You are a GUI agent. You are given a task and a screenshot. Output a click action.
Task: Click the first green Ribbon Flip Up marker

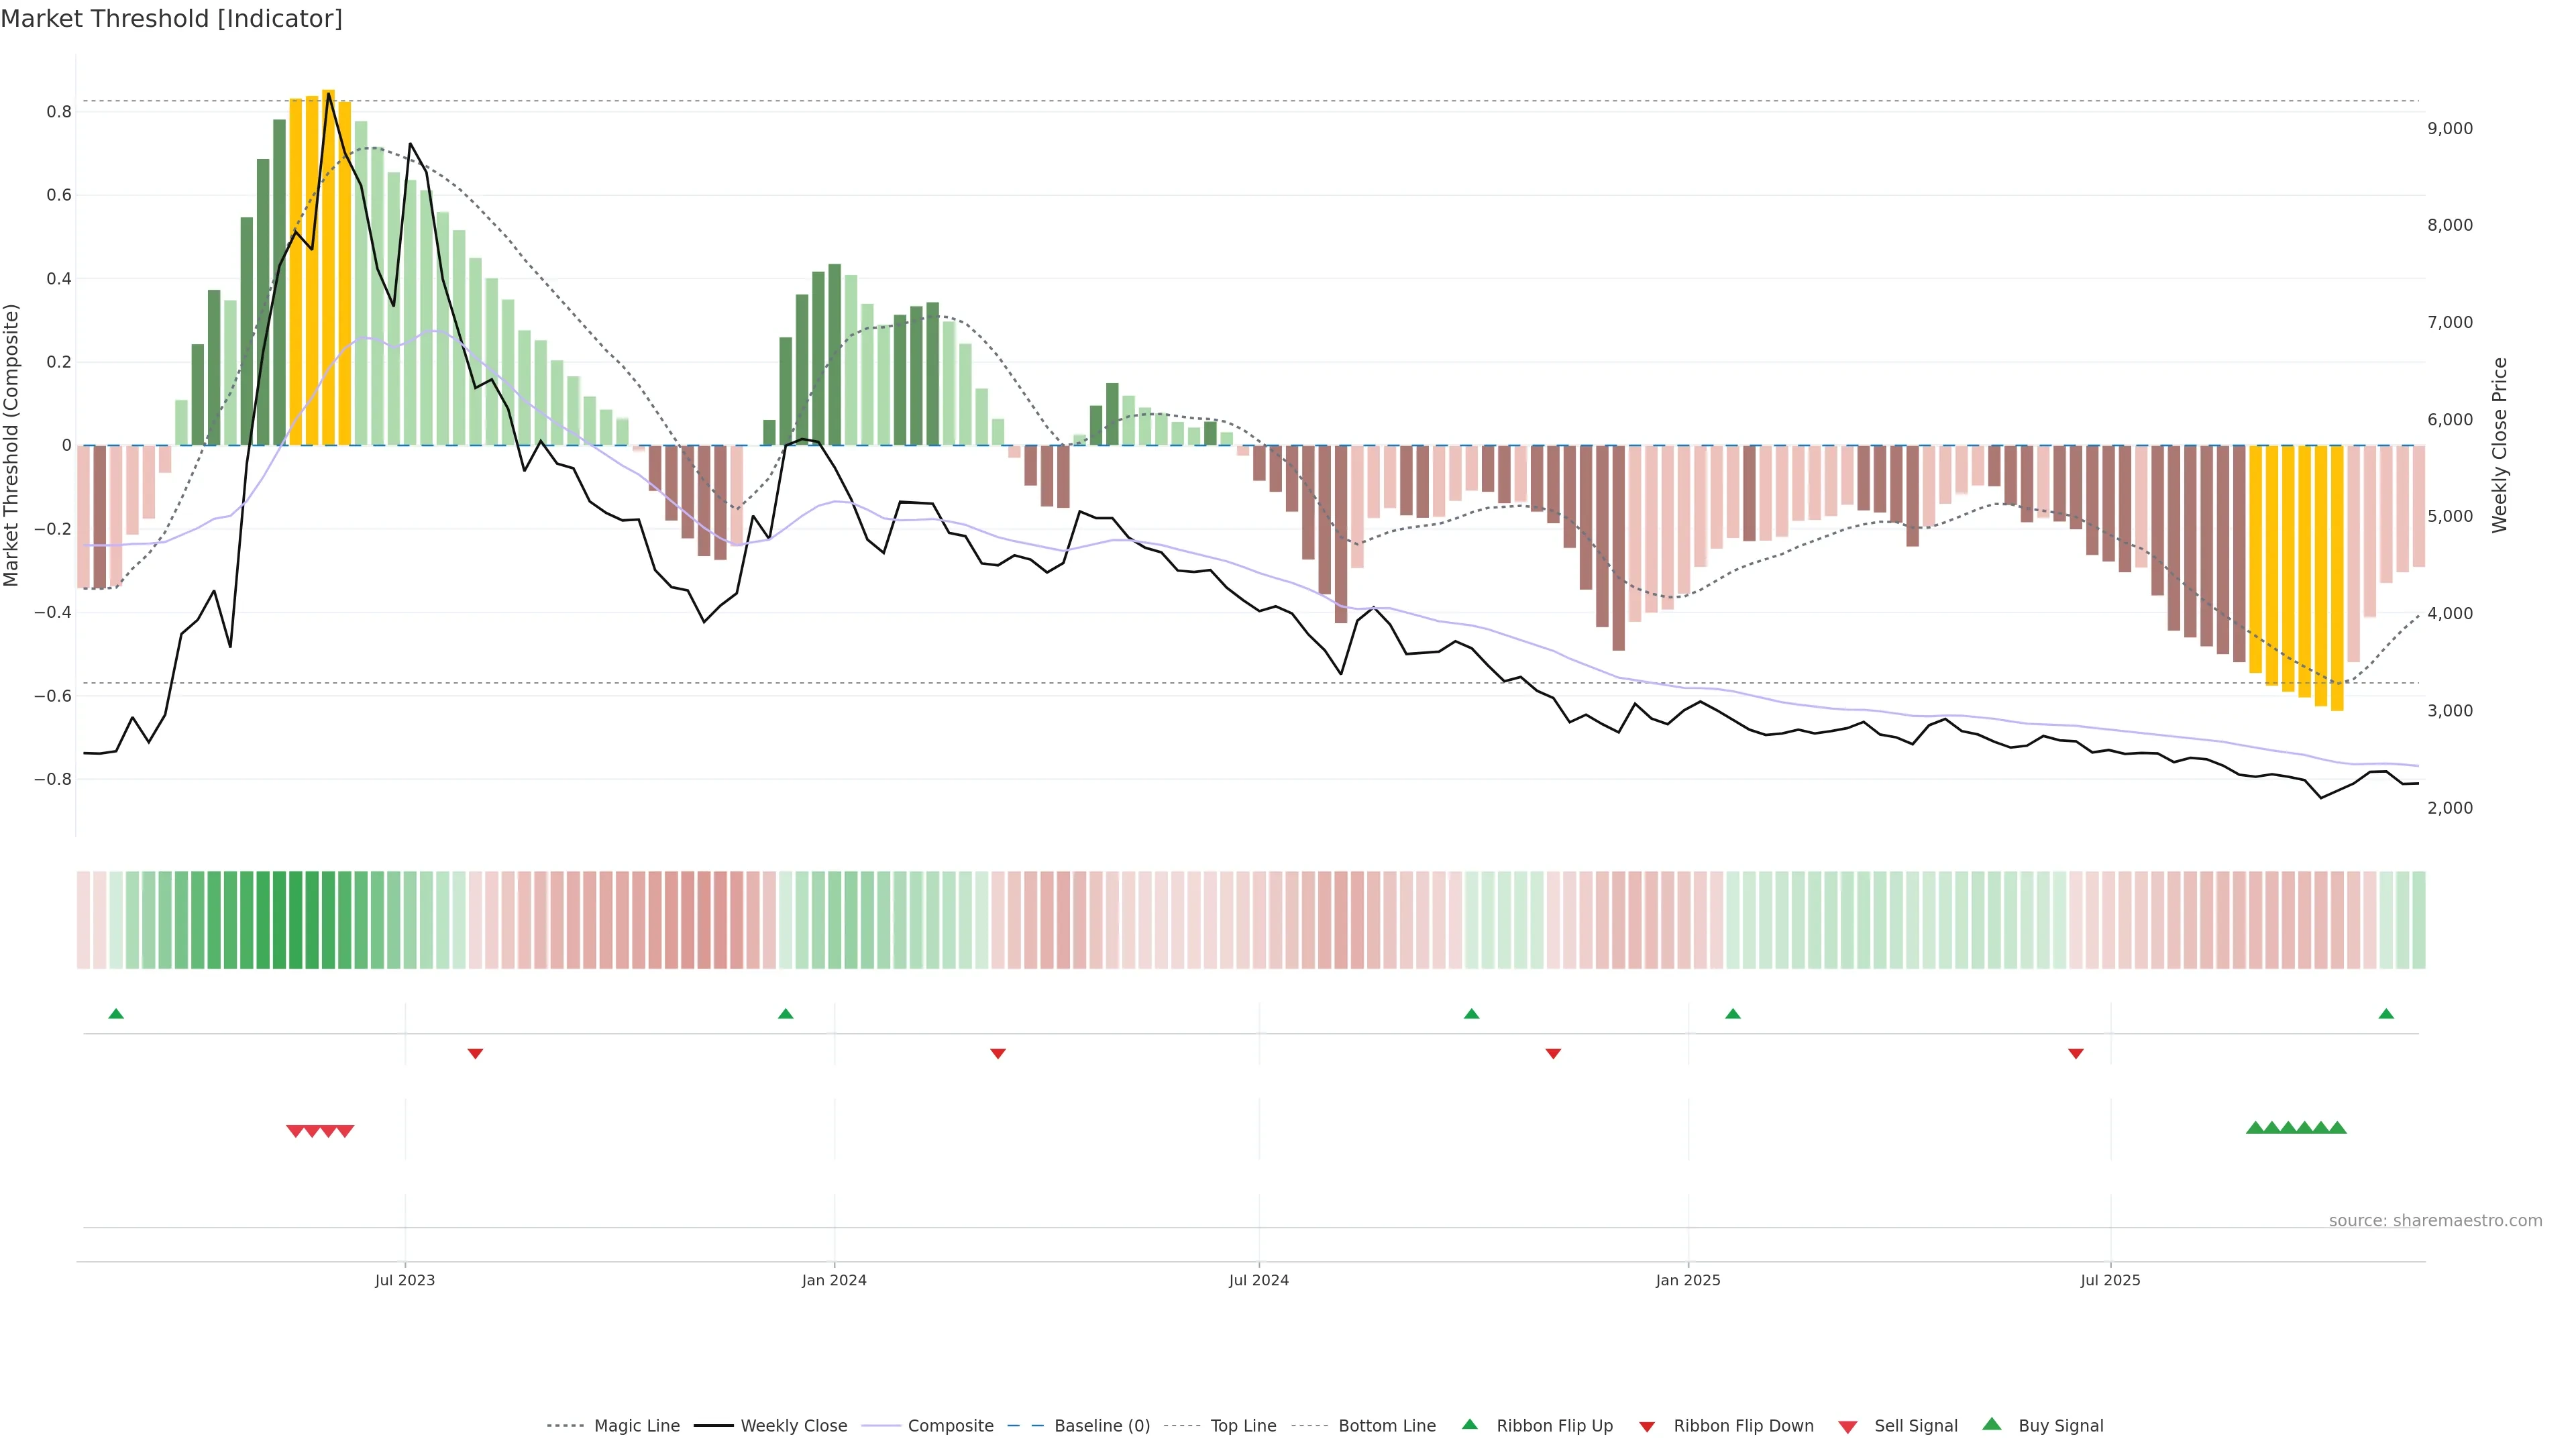[x=116, y=1014]
